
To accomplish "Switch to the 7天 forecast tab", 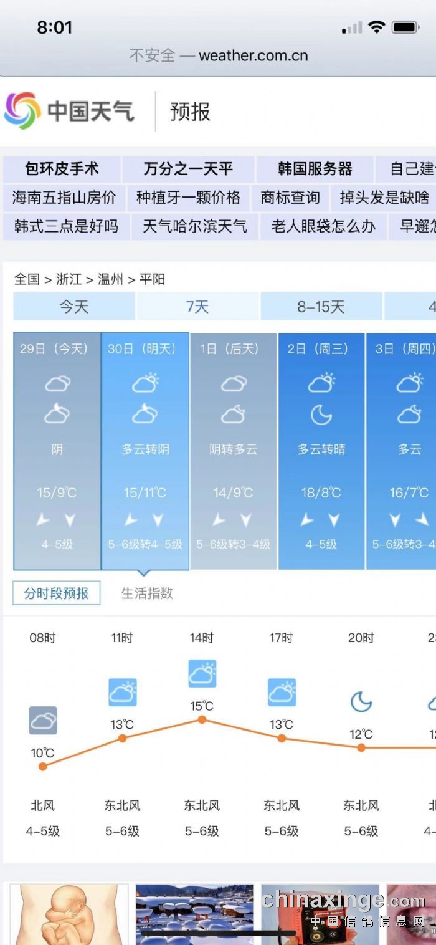I will tap(197, 307).
